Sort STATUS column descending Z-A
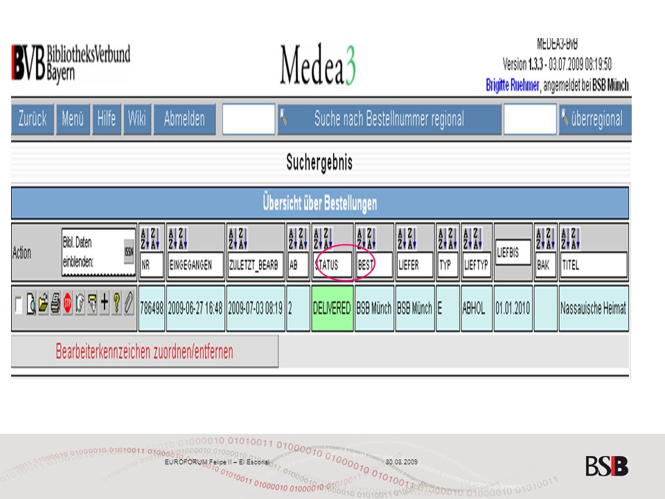 [x=328, y=238]
